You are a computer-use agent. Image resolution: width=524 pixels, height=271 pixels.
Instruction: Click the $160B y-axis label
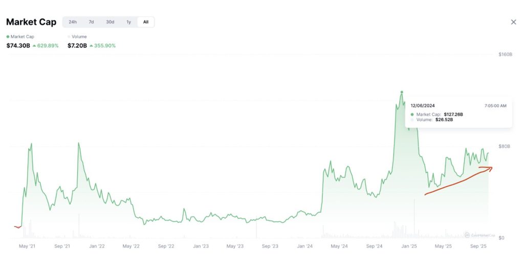505,54
